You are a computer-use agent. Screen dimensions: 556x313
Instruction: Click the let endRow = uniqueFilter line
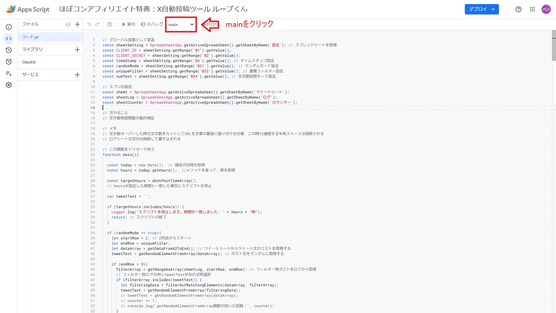141,243
